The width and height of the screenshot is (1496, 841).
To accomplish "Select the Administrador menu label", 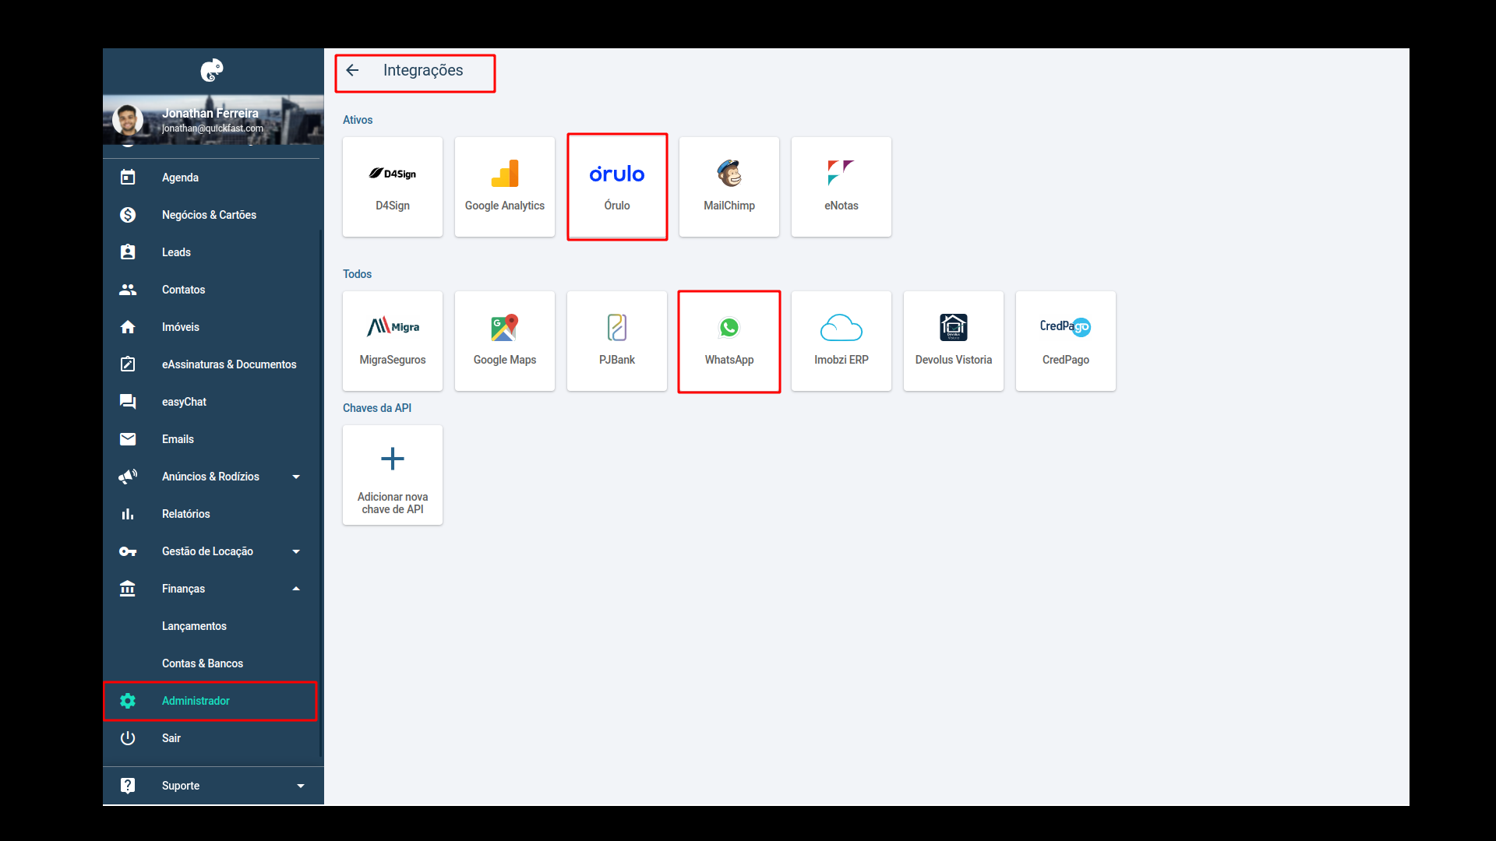I will pos(196,701).
